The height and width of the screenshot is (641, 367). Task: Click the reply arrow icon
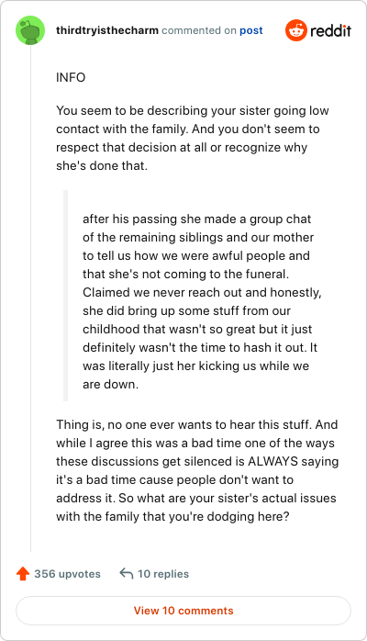(x=126, y=574)
